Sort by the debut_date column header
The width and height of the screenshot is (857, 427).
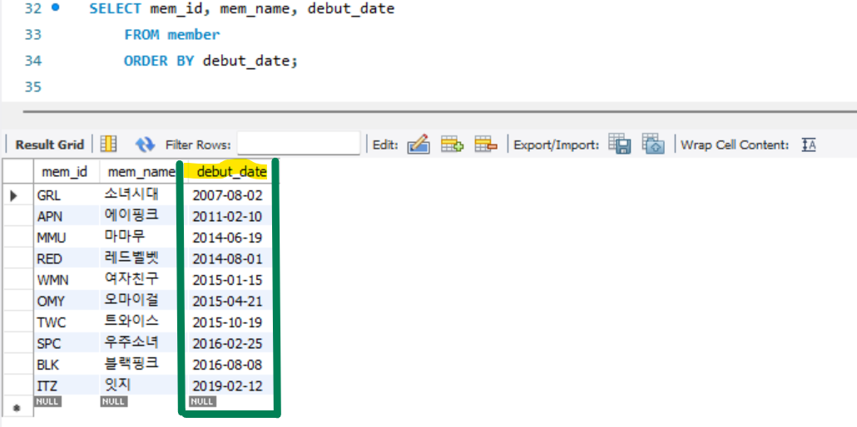pyautogui.click(x=232, y=173)
